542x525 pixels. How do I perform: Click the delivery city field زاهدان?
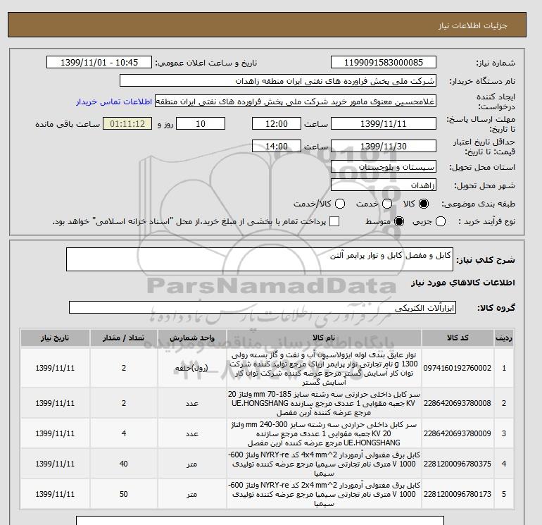click(384, 185)
